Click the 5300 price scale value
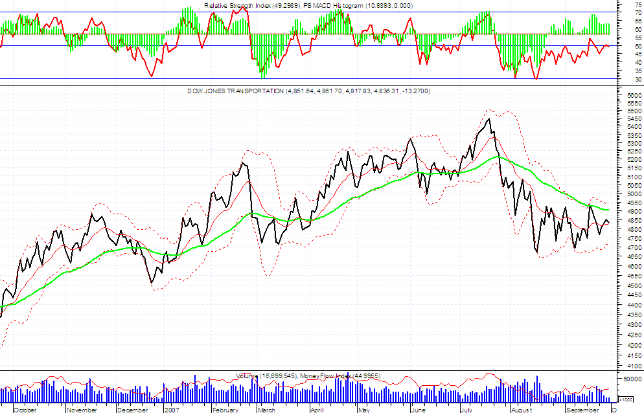This screenshot has height=413, width=644. (634, 143)
